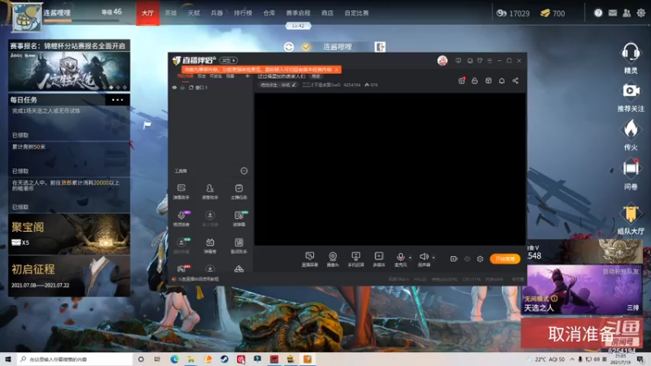Screen dimensions: 651x366
Task: Open daily tasks three-dot menu
Action: click(x=117, y=99)
